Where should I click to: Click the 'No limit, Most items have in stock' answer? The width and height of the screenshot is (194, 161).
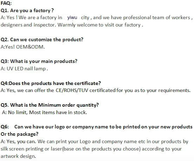(x=47, y=112)
